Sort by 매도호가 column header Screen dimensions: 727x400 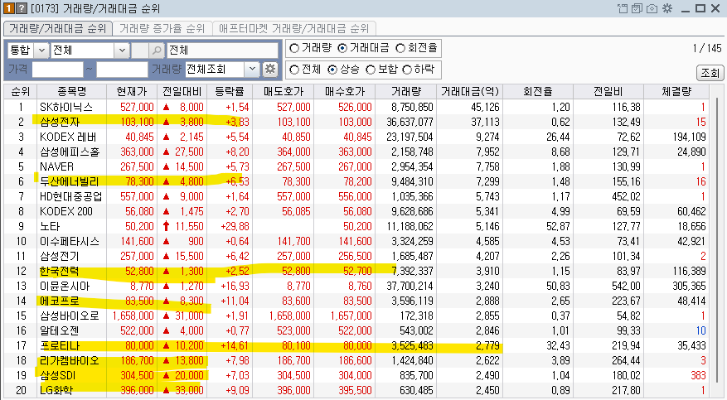tap(283, 92)
